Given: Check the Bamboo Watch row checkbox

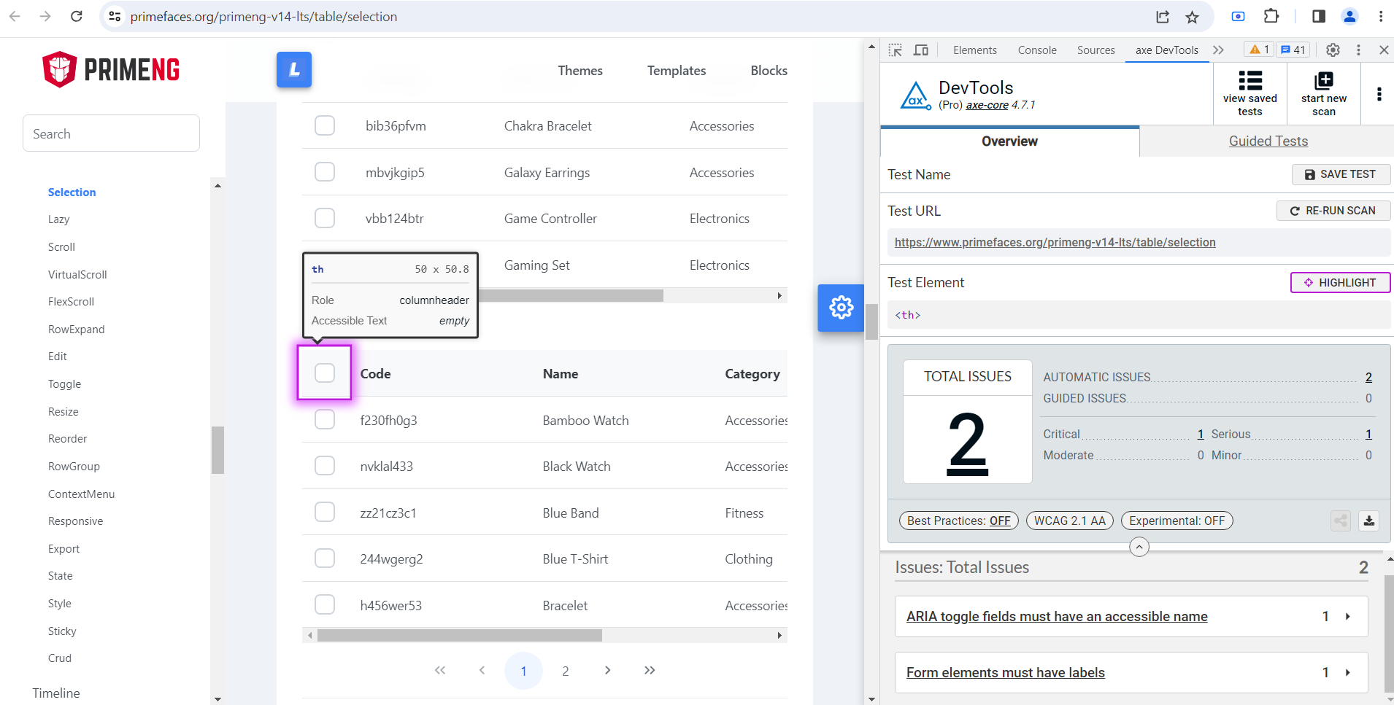Looking at the screenshot, I should [x=324, y=419].
